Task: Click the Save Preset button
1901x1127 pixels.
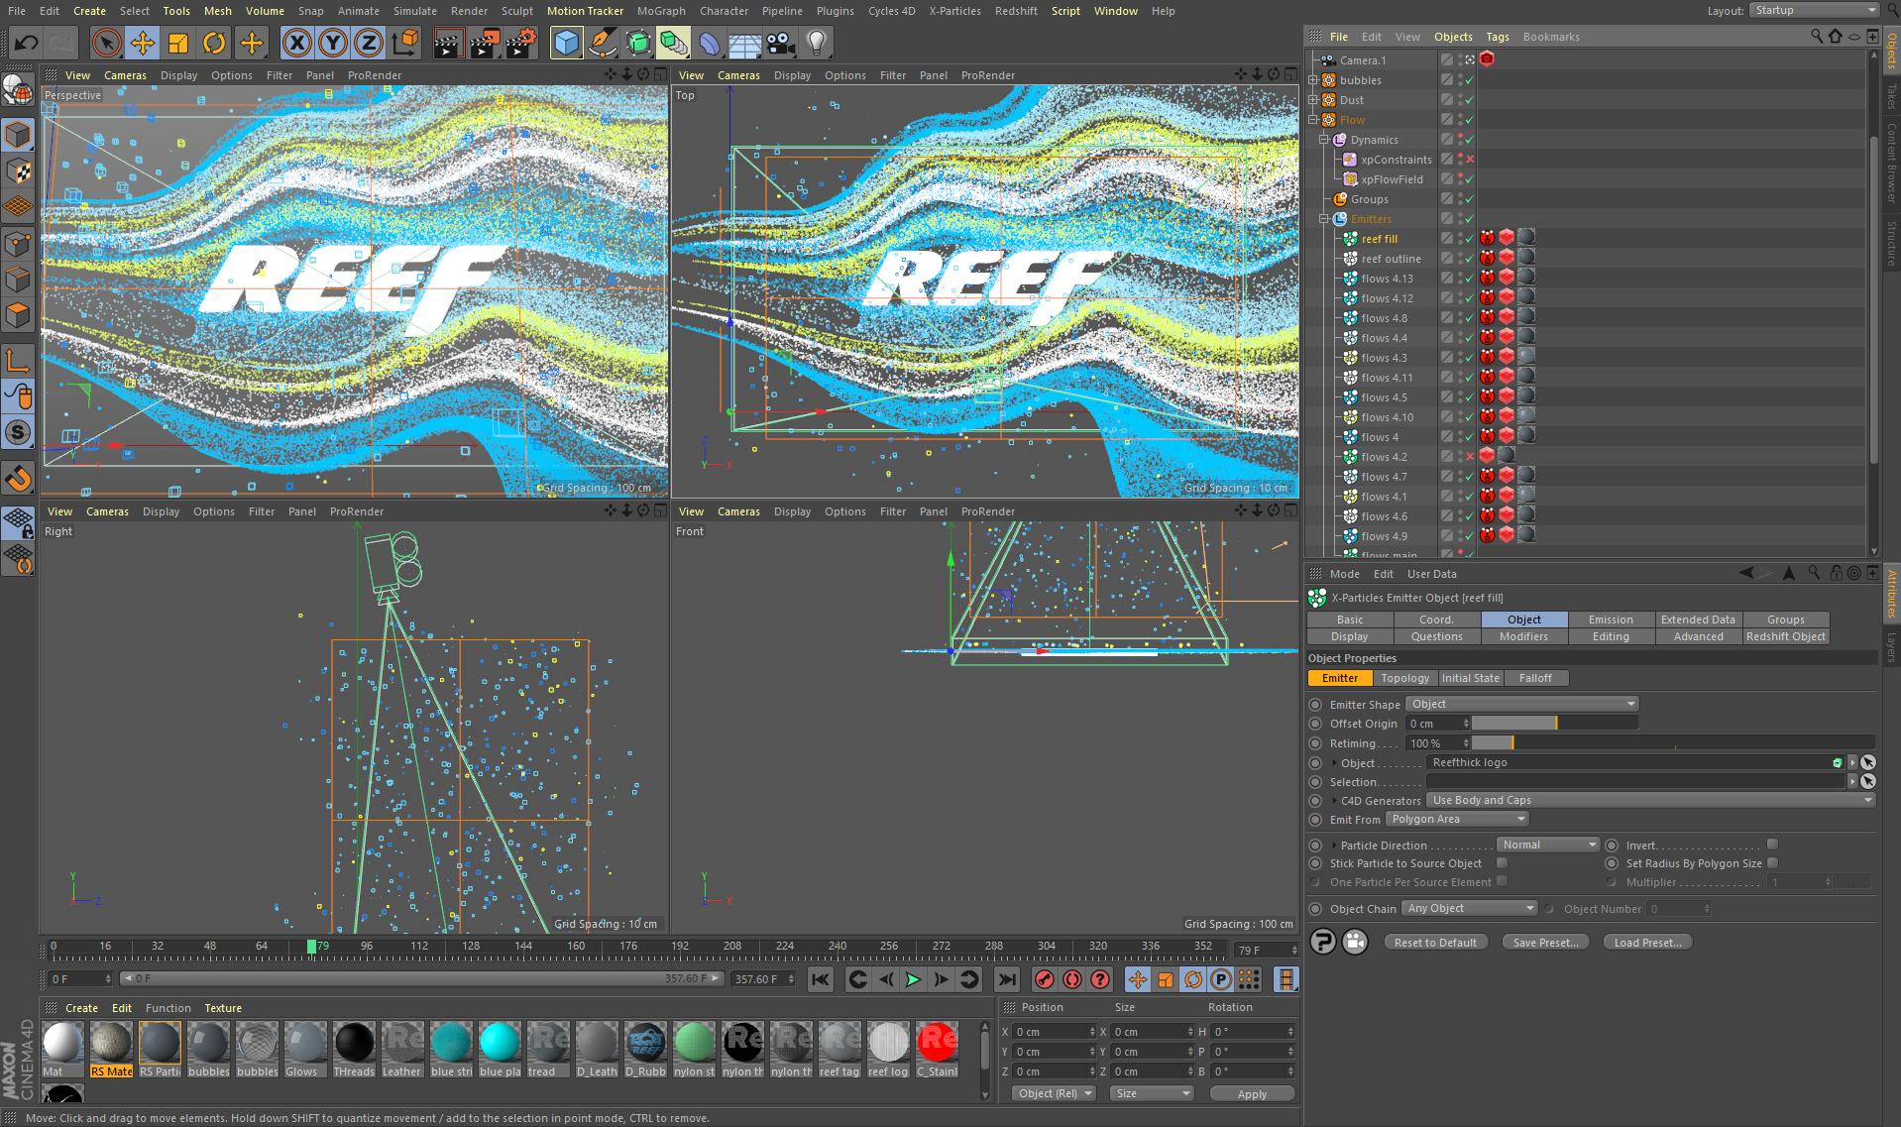Action: point(1544,943)
